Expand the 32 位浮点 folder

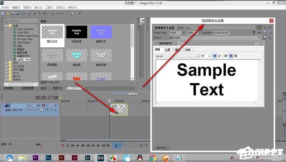click(6, 66)
